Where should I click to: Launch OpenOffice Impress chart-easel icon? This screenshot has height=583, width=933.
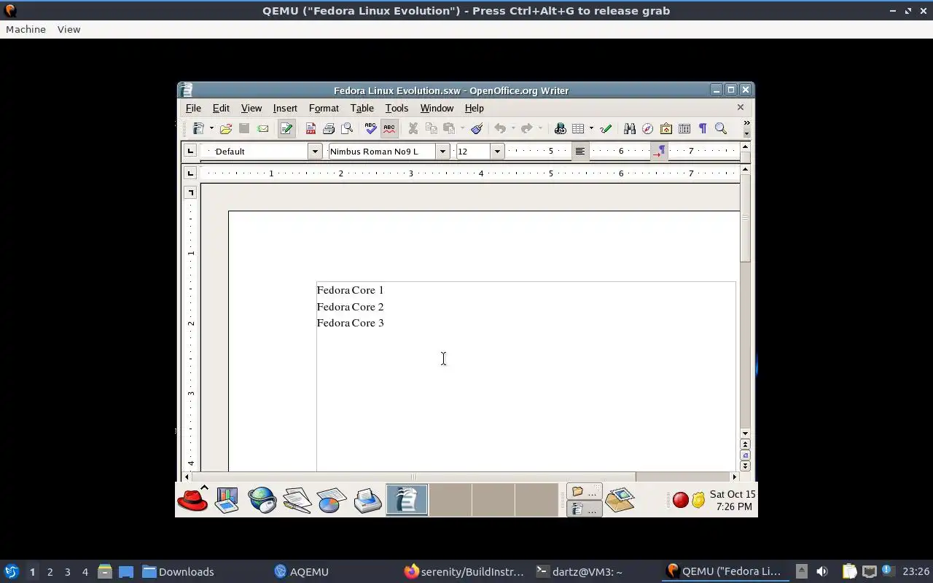click(x=227, y=501)
